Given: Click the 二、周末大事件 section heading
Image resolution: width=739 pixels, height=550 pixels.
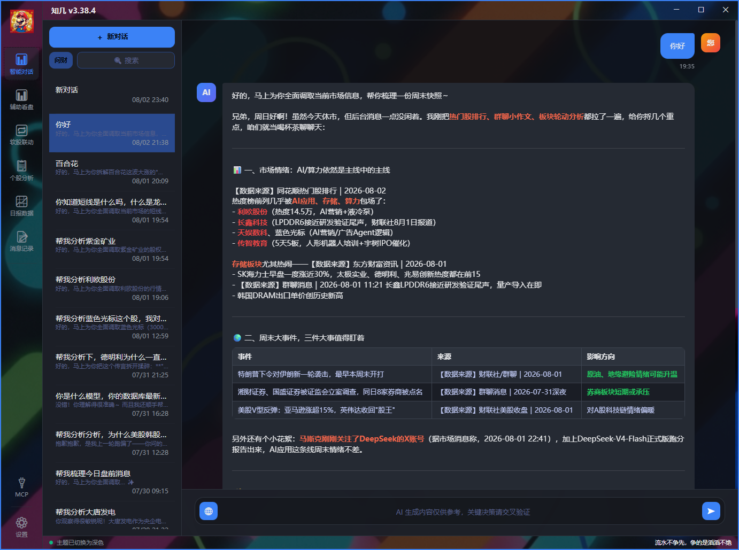Looking at the screenshot, I should click(x=299, y=338).
